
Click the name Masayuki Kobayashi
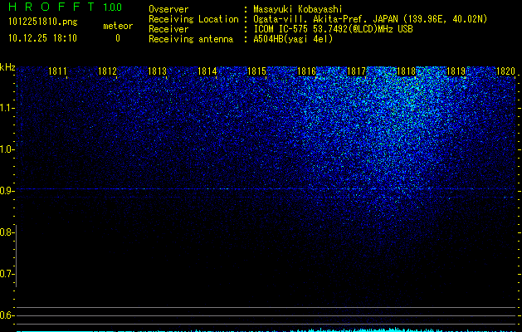[298, 9]
